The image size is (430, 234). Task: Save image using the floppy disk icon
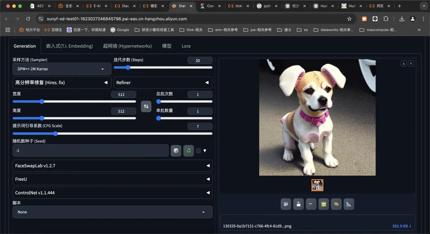298,204
